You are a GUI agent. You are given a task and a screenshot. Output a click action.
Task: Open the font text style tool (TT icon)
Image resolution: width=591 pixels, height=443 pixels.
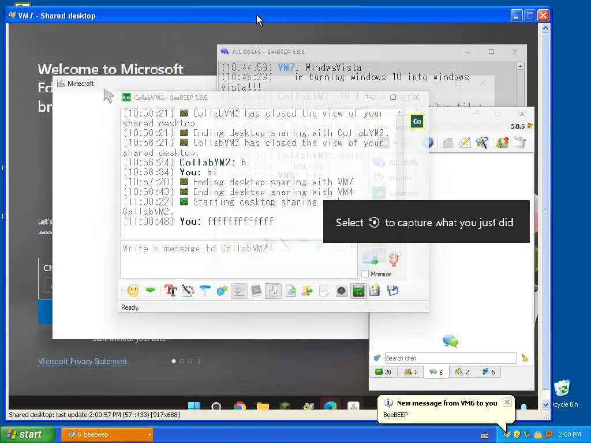point(171,291)
